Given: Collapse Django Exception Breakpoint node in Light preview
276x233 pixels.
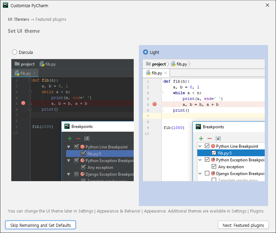Looking at the screenshot, I should pos(200,174).
